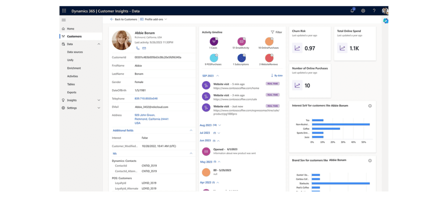Call Abbie Bonam with phone icon

click(138, 48)
